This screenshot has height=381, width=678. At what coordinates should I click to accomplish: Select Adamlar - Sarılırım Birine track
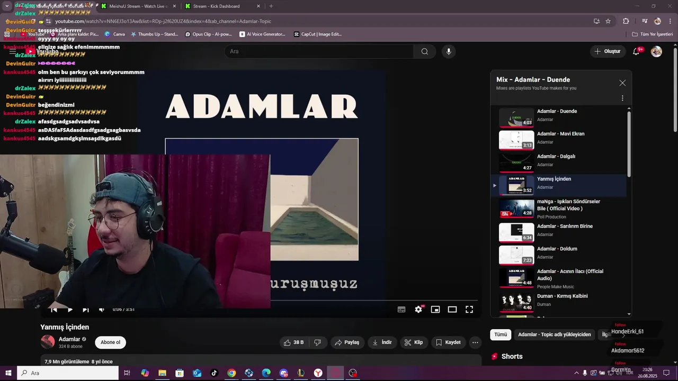[x=559, y=232]
